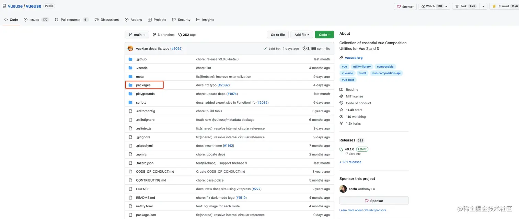The height and width of the screenshot is (219, 519).
Task: Open the + 231 releases link
Action: pyautogui.click(x=350, y=162)
